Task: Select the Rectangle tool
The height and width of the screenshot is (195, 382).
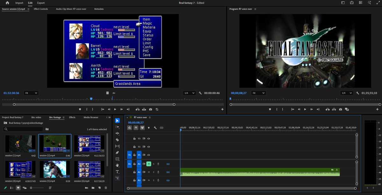Action: point(117,159)
